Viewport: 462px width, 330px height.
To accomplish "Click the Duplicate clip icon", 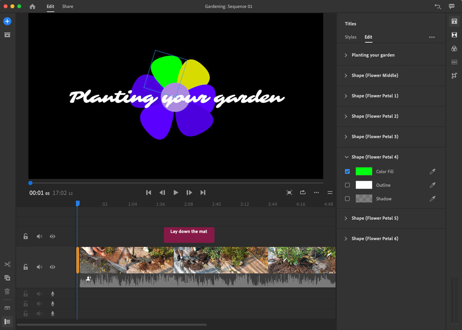I will 7,278.
